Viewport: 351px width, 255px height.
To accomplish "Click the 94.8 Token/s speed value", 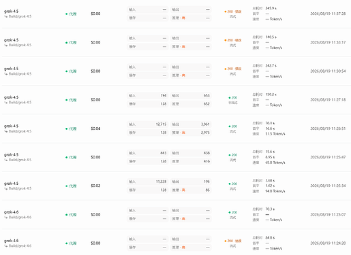I will [275, 191].
